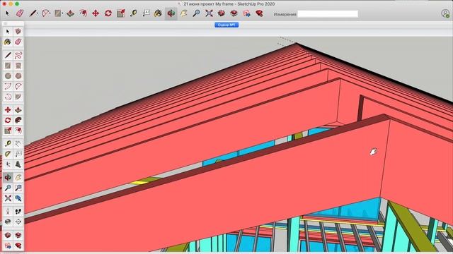Image resolution: width=453 pixels, height=254 pixels.
Task: Choose the Position Camera tool
Action: pos(8,212)
